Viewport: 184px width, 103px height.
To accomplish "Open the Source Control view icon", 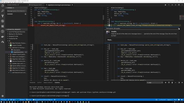I will pyautogui.click(x=3, y=16).
